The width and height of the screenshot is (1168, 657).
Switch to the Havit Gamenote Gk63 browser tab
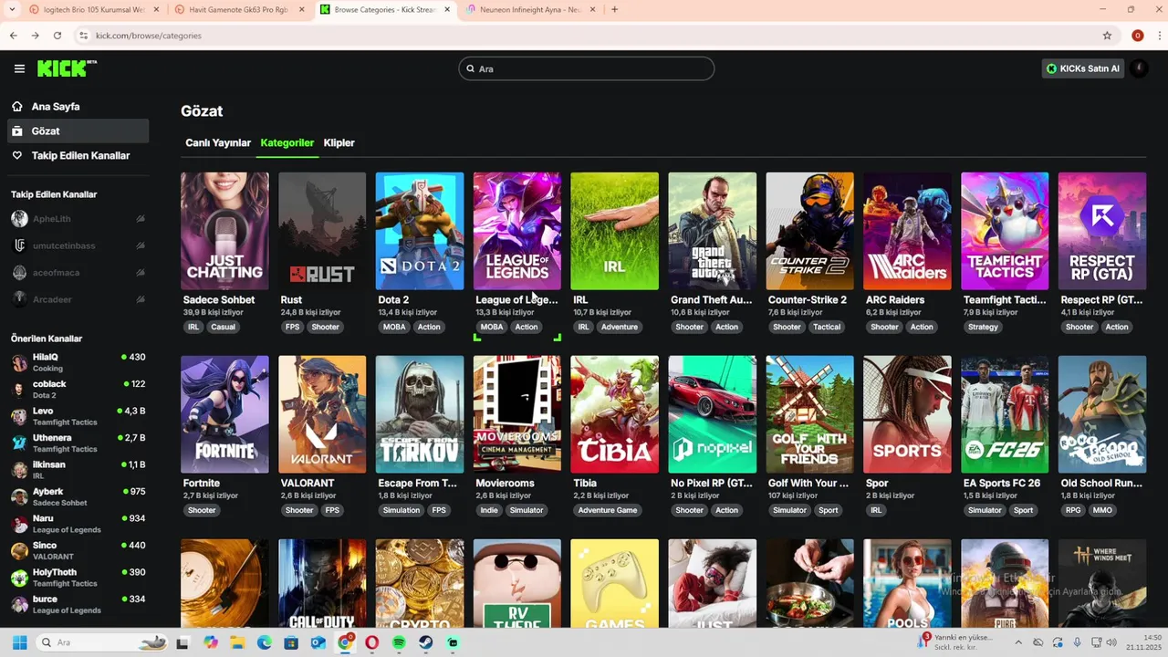tap(239, 10)
